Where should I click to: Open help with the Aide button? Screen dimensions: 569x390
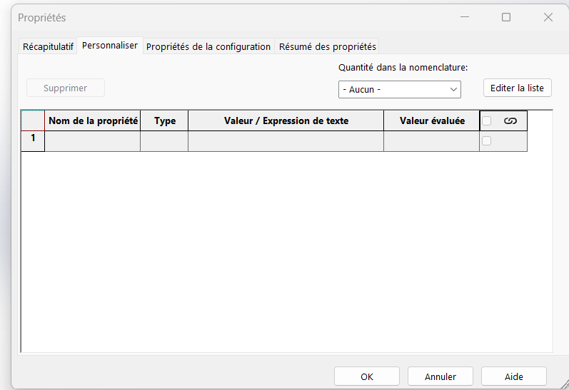(x=513, y=376)
